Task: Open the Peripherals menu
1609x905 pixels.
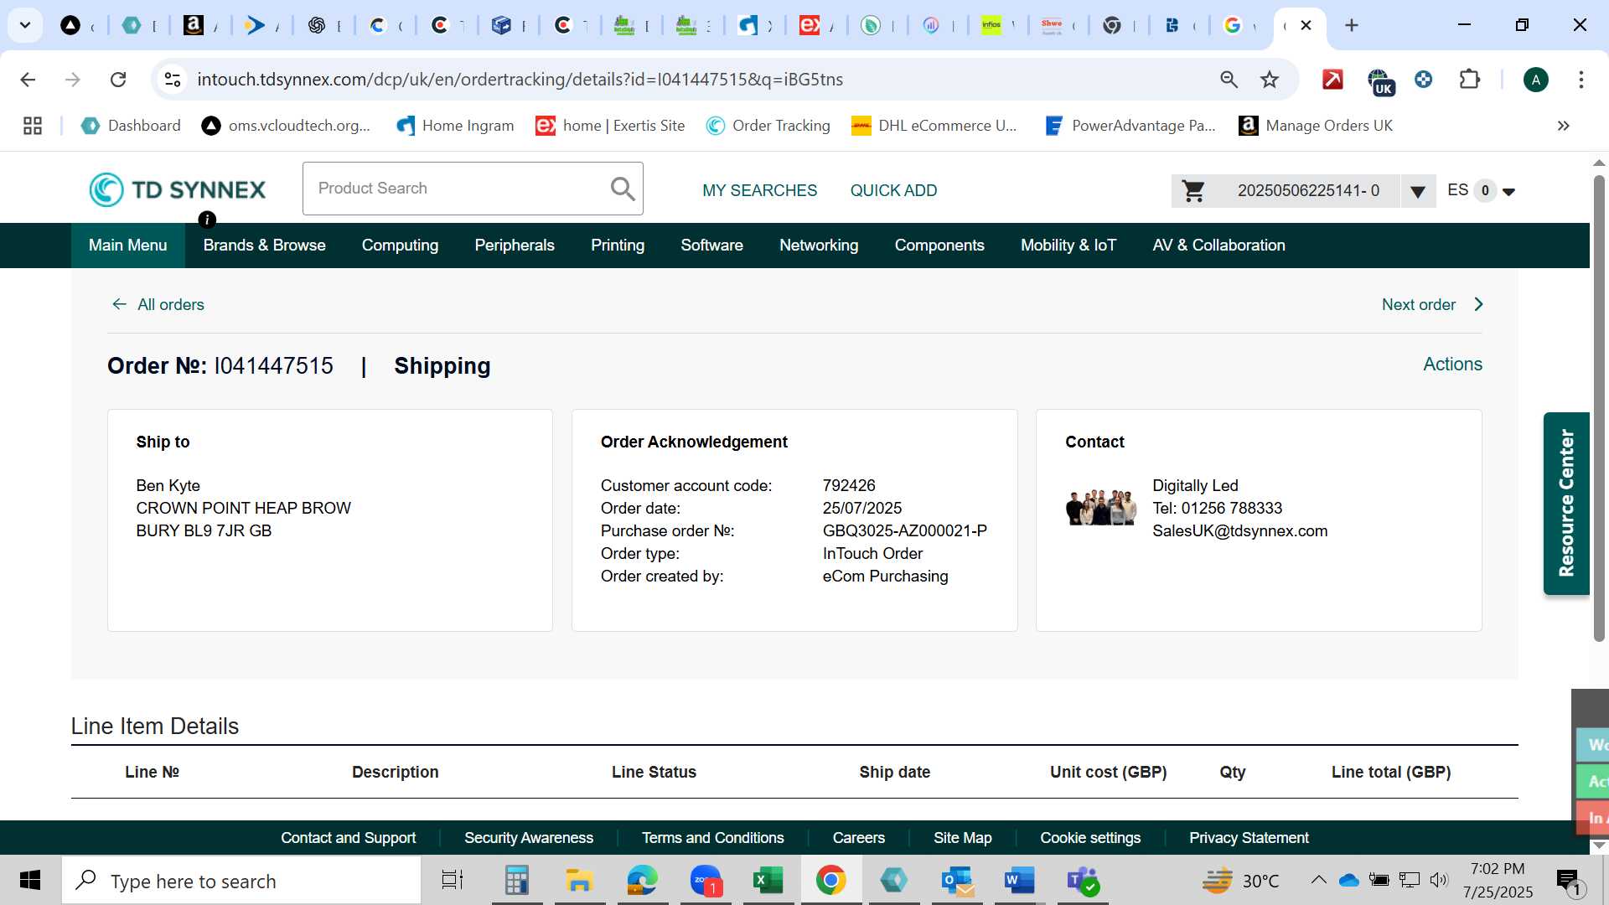Action: (x=515, y=246)
